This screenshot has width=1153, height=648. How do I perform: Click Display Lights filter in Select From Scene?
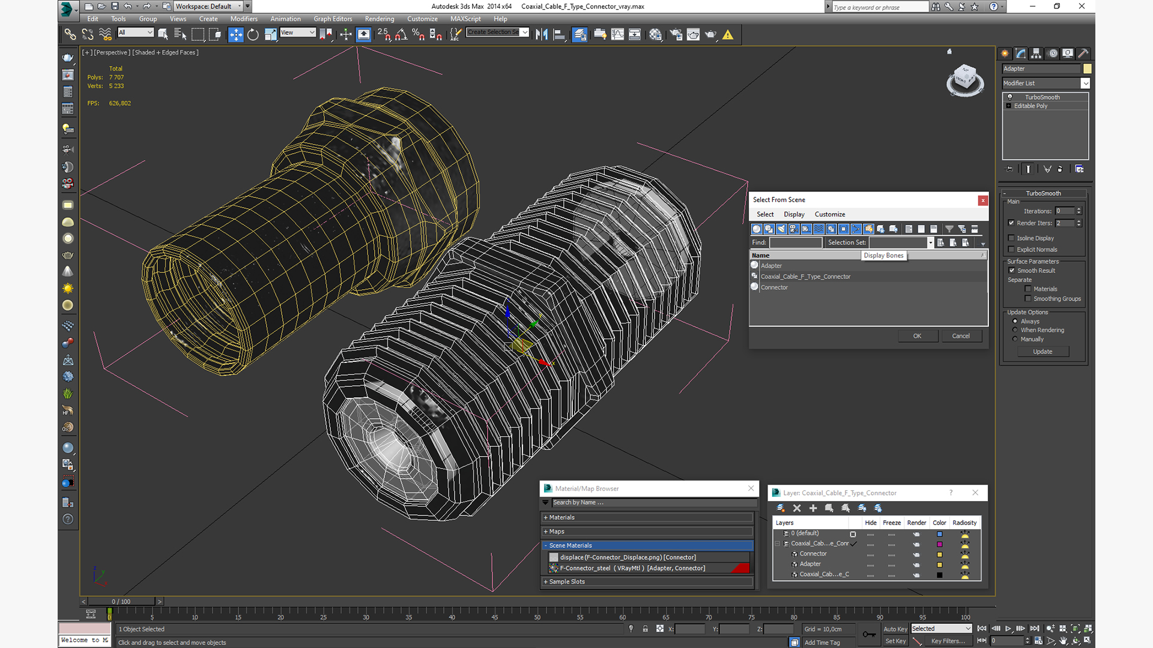(781, 229)
